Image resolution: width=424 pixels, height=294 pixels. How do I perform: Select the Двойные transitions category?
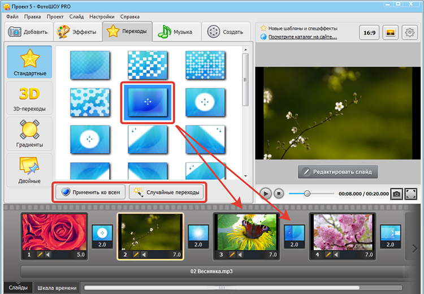(x=29, y=170)
